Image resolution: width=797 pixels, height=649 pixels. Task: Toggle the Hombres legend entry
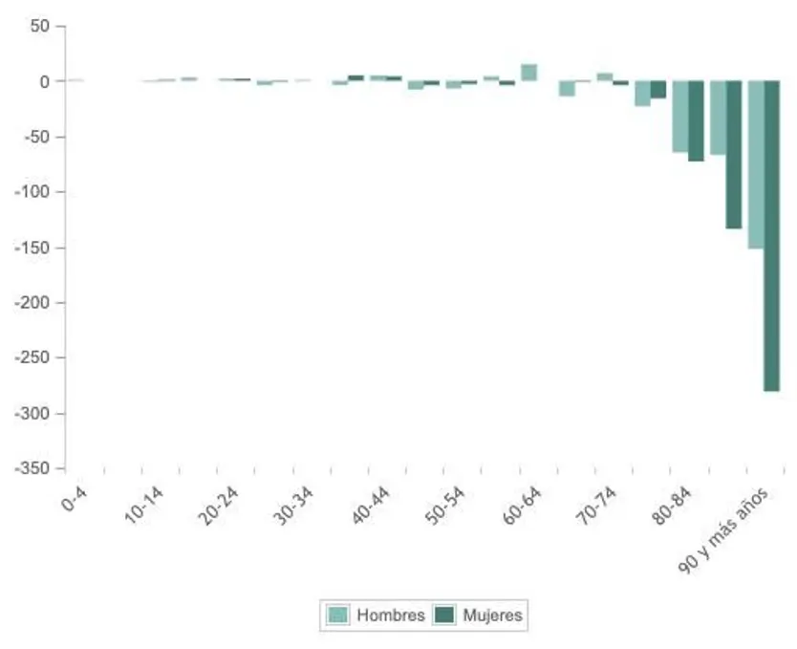coord(377,615)
